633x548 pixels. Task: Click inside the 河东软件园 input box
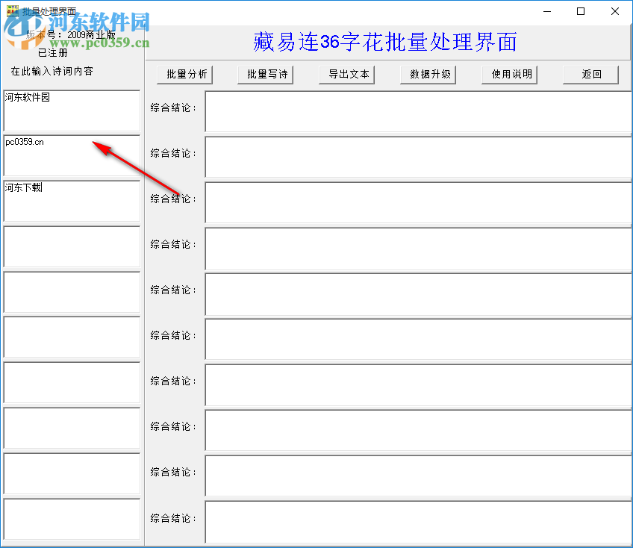click(71, 112)
